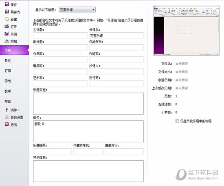Image resolution: width=224 pixels, height=186 pixels.
Task: Click the Close (关闭) folder icon
Action: [x=7, y=34]
